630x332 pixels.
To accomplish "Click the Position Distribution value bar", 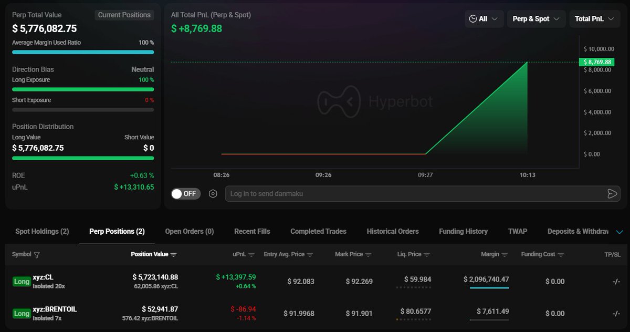I will 83,158.
